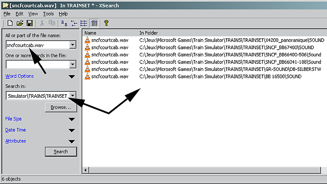Click VLC icon of BB 16500 result
Viewport: 327px width, 184px height.
tap(87, 76)
